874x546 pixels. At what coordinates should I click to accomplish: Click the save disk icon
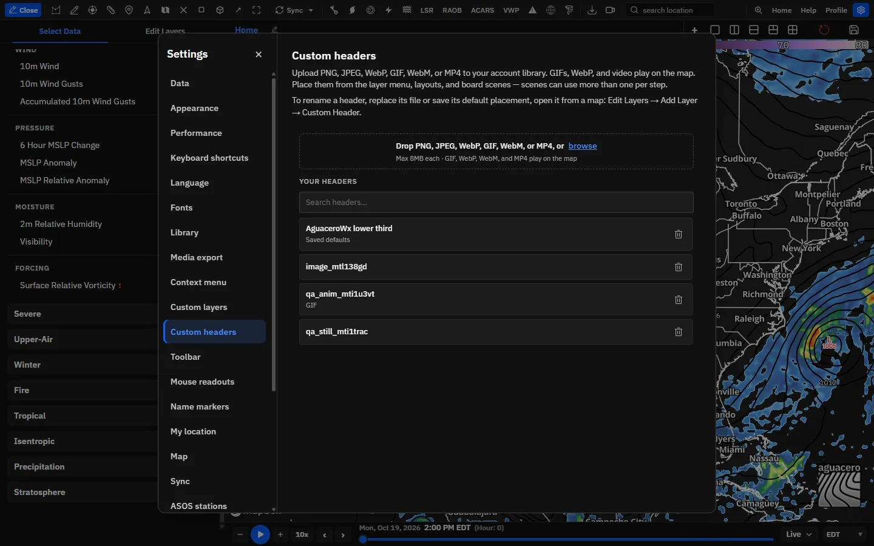pyautogui.click(x=854, y=30)
